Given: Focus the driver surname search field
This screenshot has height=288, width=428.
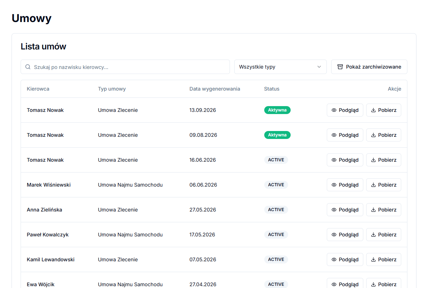Looking at the screenshot, I should pos(125,67).
